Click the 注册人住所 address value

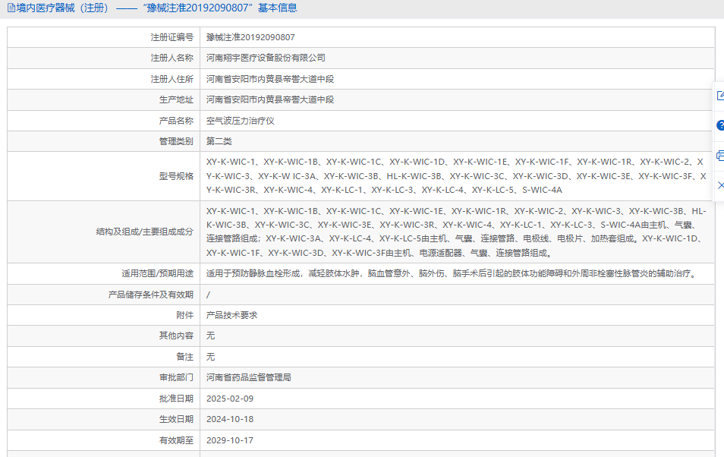pyautogui.click(x=270, y=79)
